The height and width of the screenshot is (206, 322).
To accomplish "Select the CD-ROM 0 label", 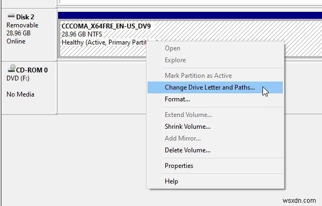I will click(x=32, y=70).
